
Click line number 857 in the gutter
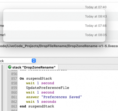14,79
